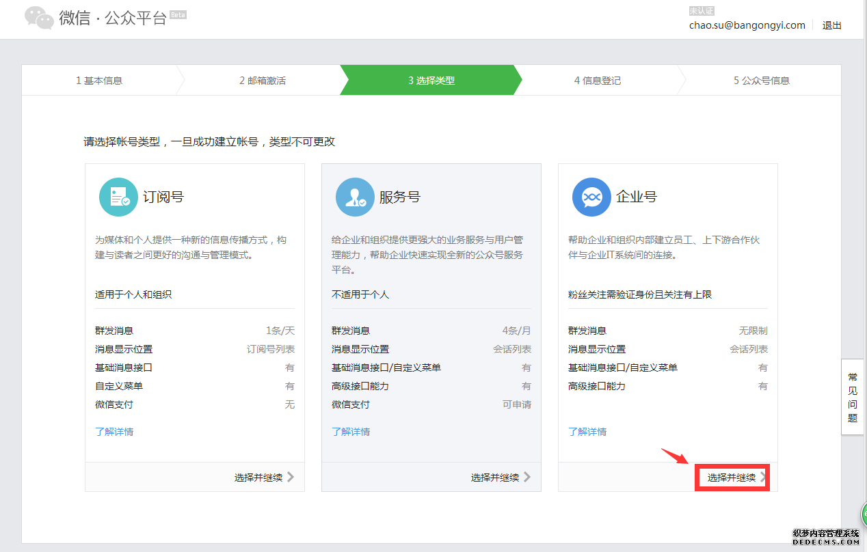
Task: Click the 服务号 blue person icon
Action: pyautogui.click(x=355, y=197)
